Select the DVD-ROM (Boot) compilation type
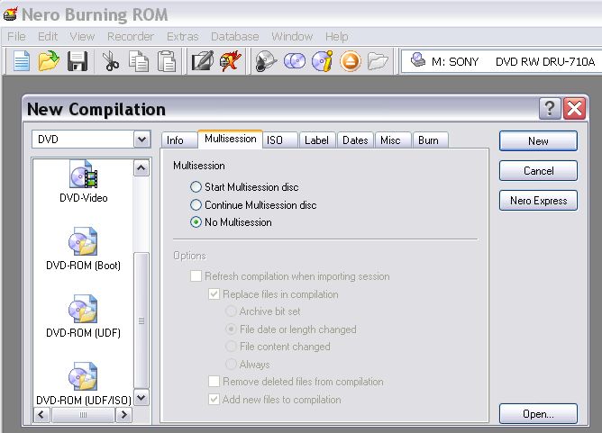 [83, 249]
